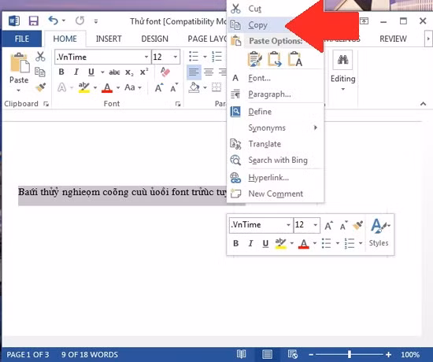Click the Redo/Repeat icon

coord(80,20)
